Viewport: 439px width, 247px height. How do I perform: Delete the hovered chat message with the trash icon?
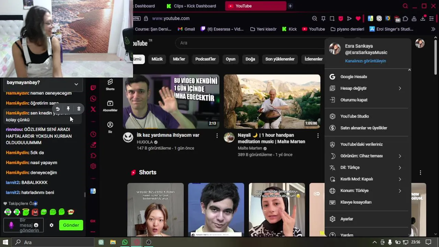pos(79,109)
